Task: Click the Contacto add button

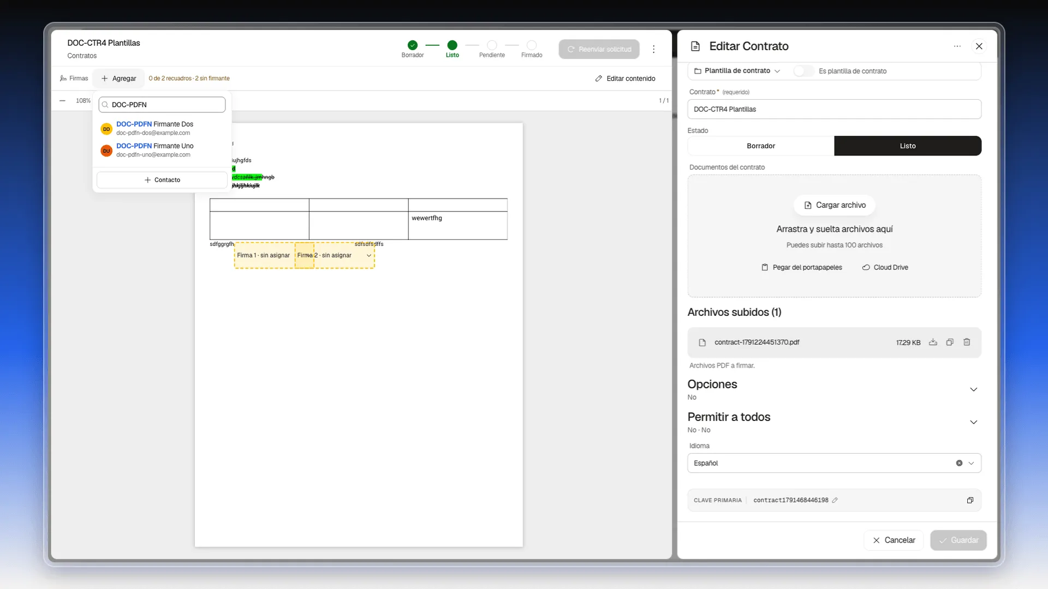Action: [x=162, y=180]
